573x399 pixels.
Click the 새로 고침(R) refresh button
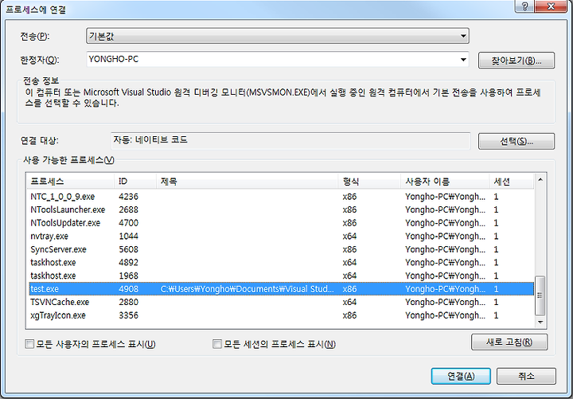click(x=509, y=342)
